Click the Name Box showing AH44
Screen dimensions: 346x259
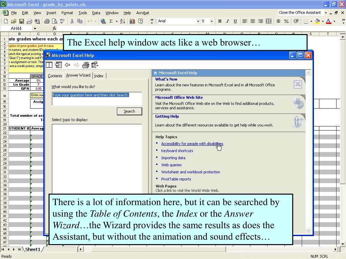16,28
